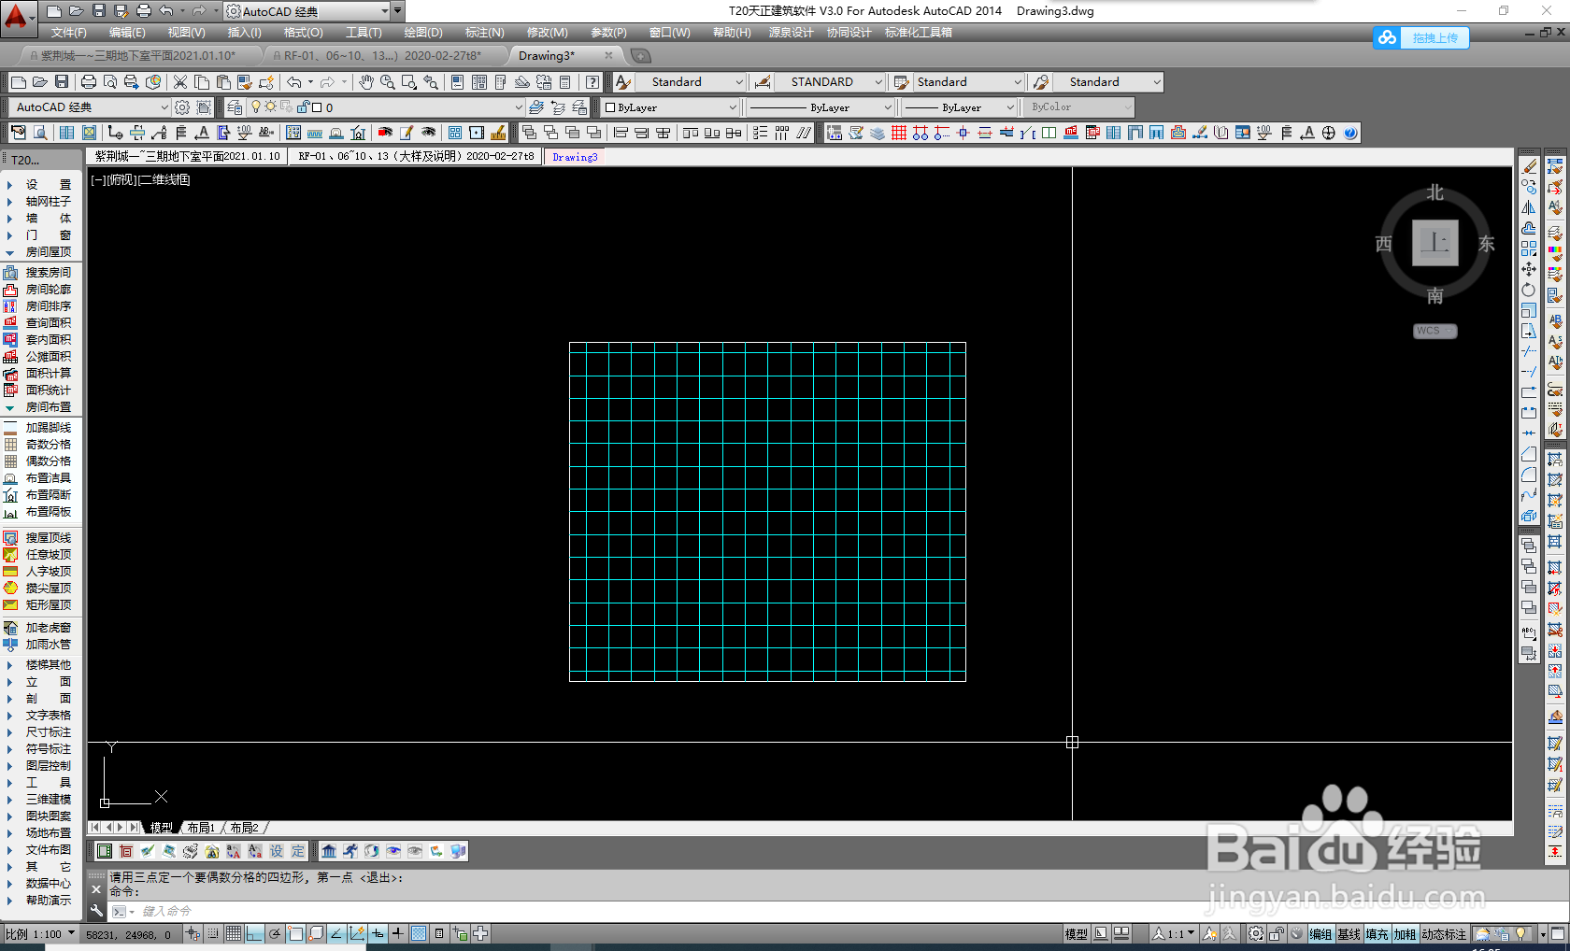Screen dimensions: 1570x951
Task: Click the customize wrench icon beside command line
Action: click(x=96, y=911)
